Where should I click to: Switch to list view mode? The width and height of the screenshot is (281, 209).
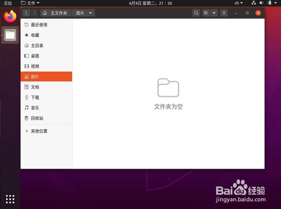click(x=206, y=13)
